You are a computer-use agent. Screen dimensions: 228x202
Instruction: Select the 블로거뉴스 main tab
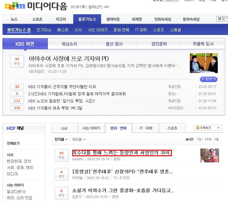(x=87, y=19)
